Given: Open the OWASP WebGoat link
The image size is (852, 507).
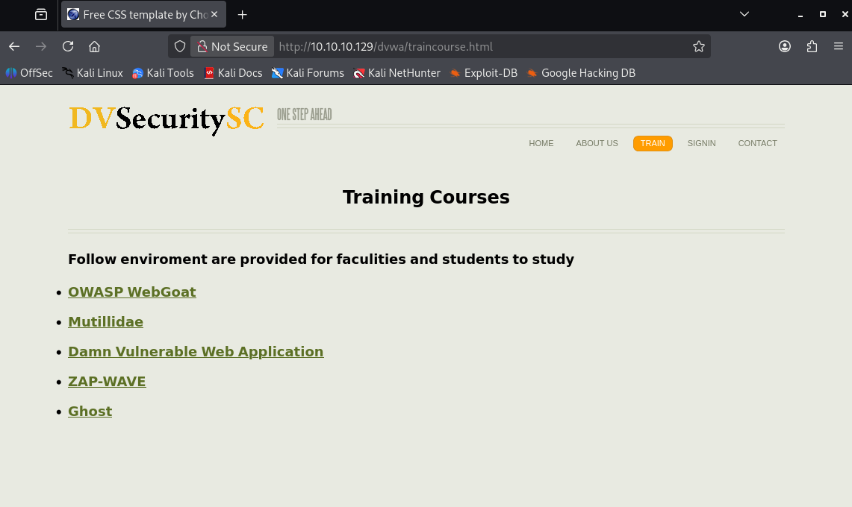Looking at the screenshot, I should [131, 292].
